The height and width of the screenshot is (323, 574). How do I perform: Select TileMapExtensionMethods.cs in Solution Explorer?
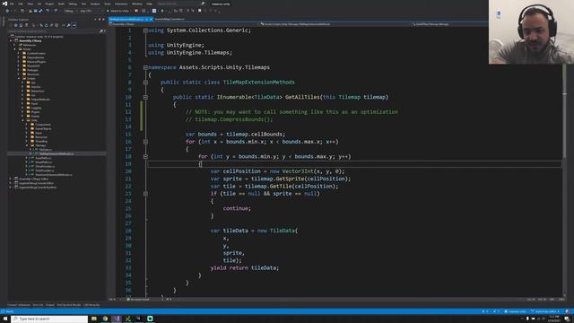(x=57, y=153)
